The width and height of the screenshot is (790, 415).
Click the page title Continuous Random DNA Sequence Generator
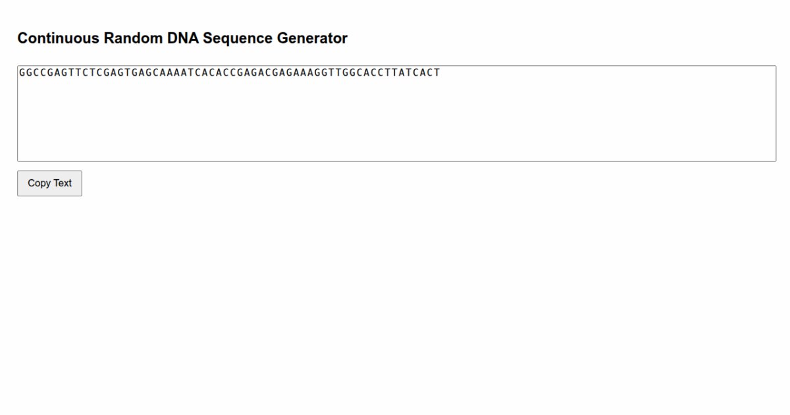[x=182, y=38]
